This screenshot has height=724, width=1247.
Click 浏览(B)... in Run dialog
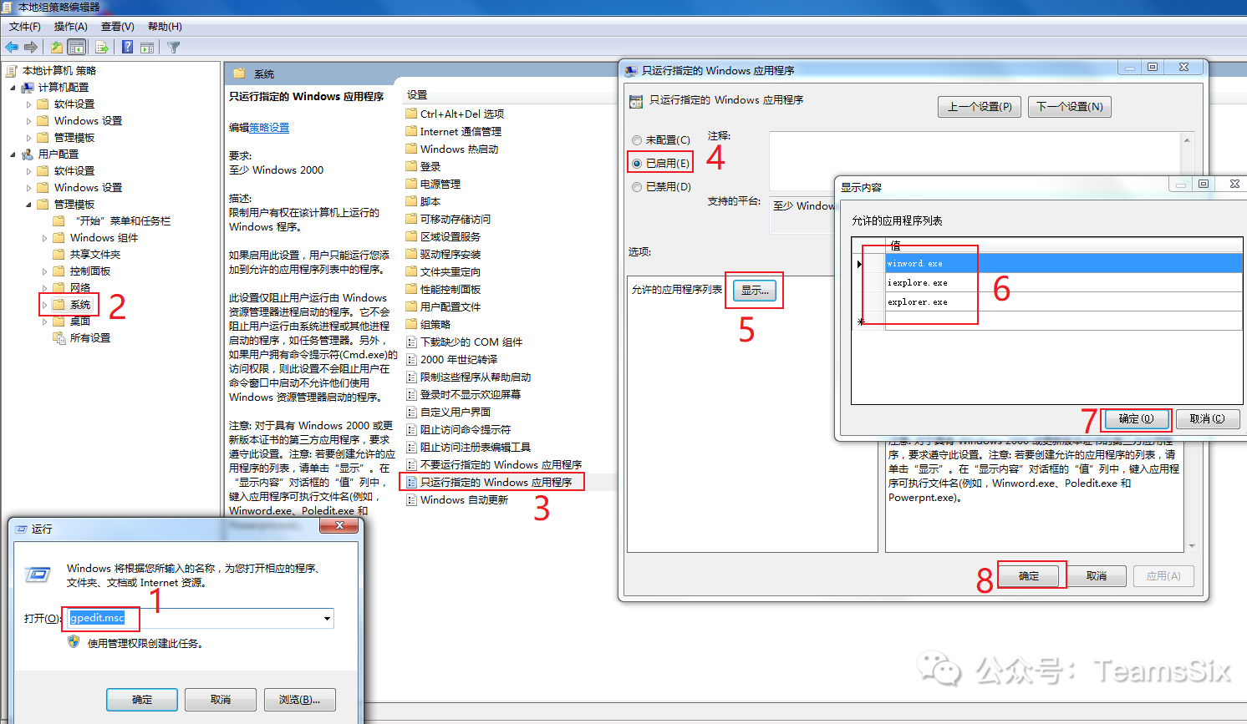(299, 700)
